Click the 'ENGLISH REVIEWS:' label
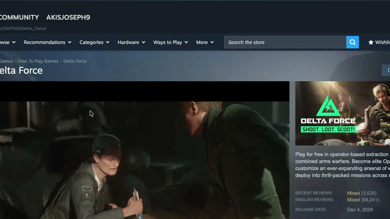Viewport: 390px width, 219px height. 314,200
